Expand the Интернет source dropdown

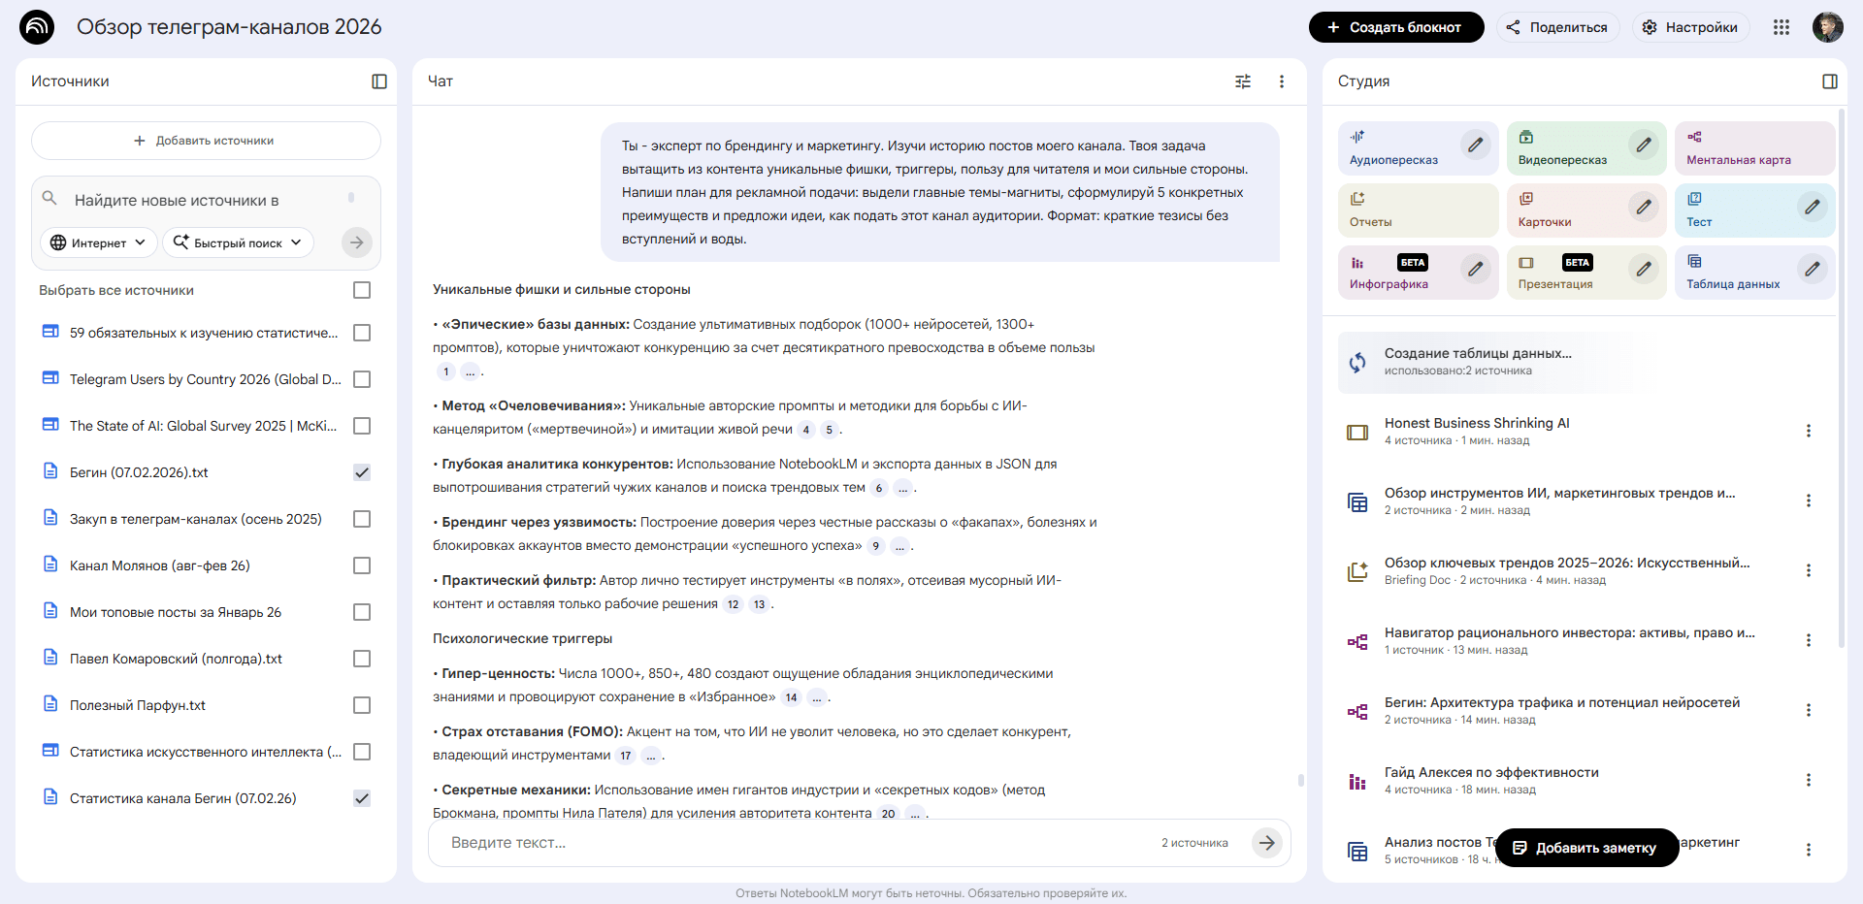[x=98, y=242]
